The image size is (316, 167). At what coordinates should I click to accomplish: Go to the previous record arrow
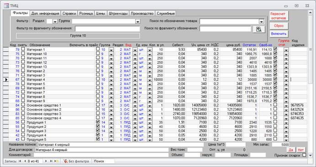[25, 161]
